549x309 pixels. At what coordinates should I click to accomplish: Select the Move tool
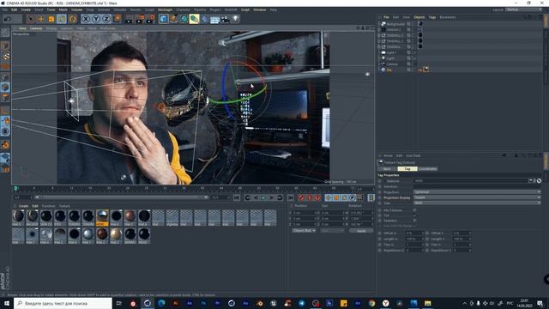point(41,19)
